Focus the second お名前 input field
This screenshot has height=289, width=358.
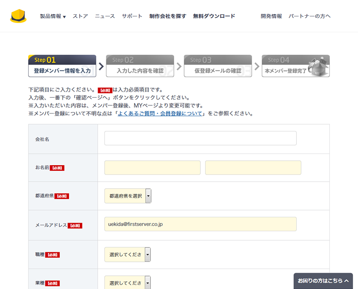(253, 168)
